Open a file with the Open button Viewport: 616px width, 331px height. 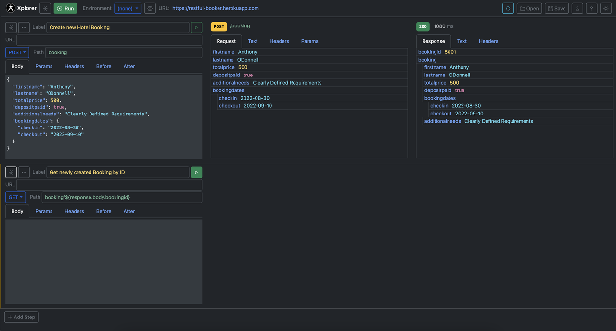point(529,8)
